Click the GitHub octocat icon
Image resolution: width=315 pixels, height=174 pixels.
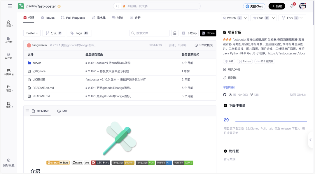(x=225, y=95)
